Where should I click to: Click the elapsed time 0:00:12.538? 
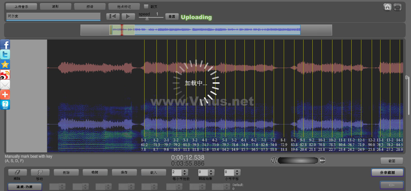pos(188,157)
